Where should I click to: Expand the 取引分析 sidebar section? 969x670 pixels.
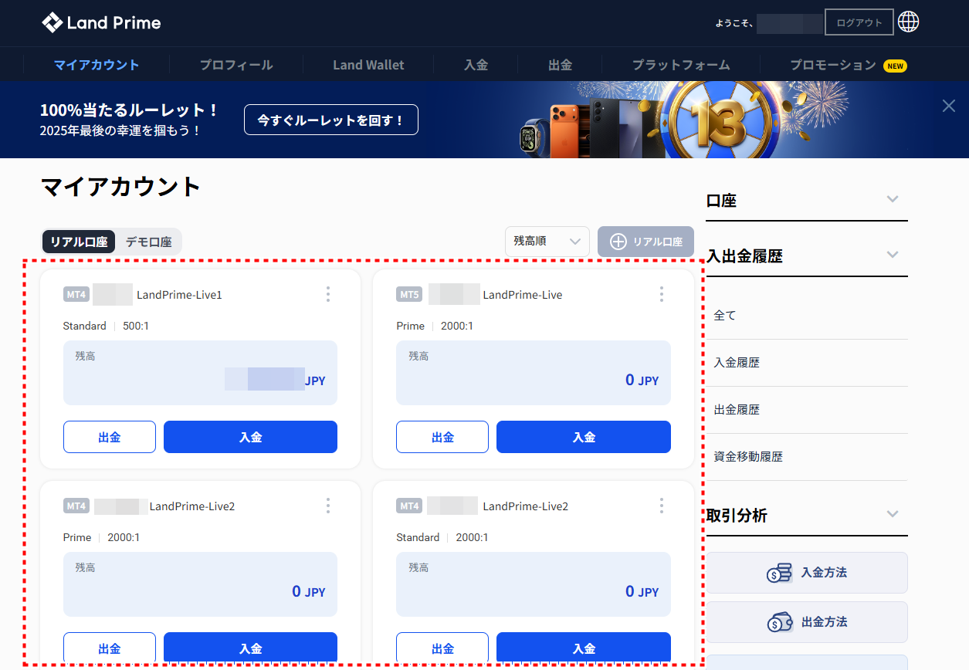[893, 515]
